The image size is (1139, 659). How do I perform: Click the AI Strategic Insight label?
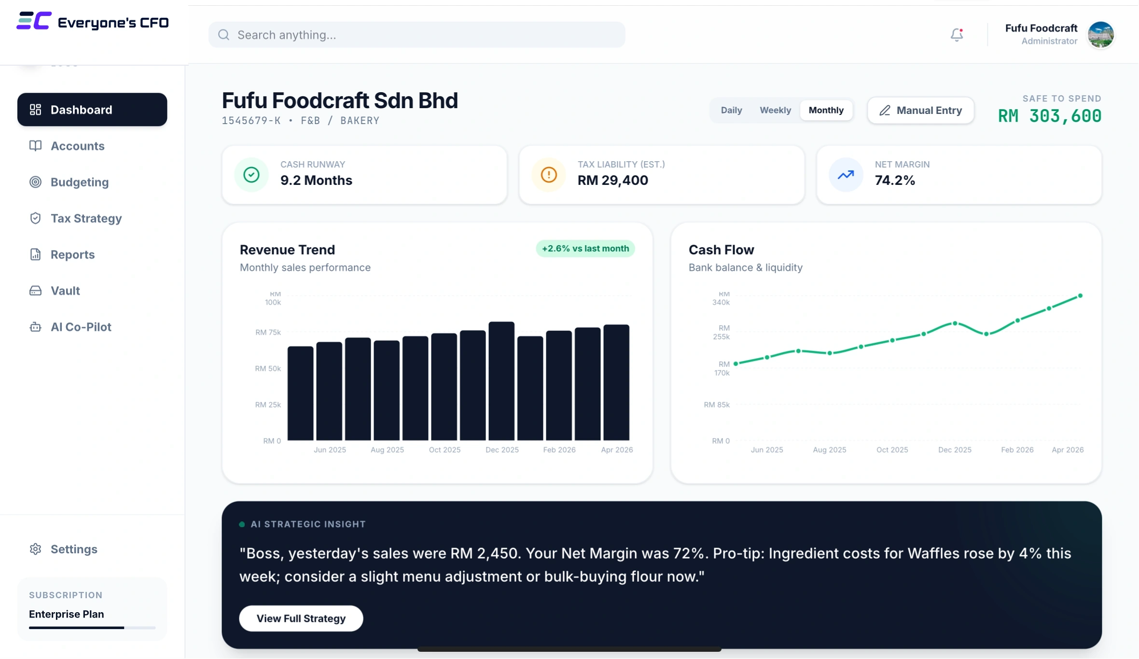308,524
